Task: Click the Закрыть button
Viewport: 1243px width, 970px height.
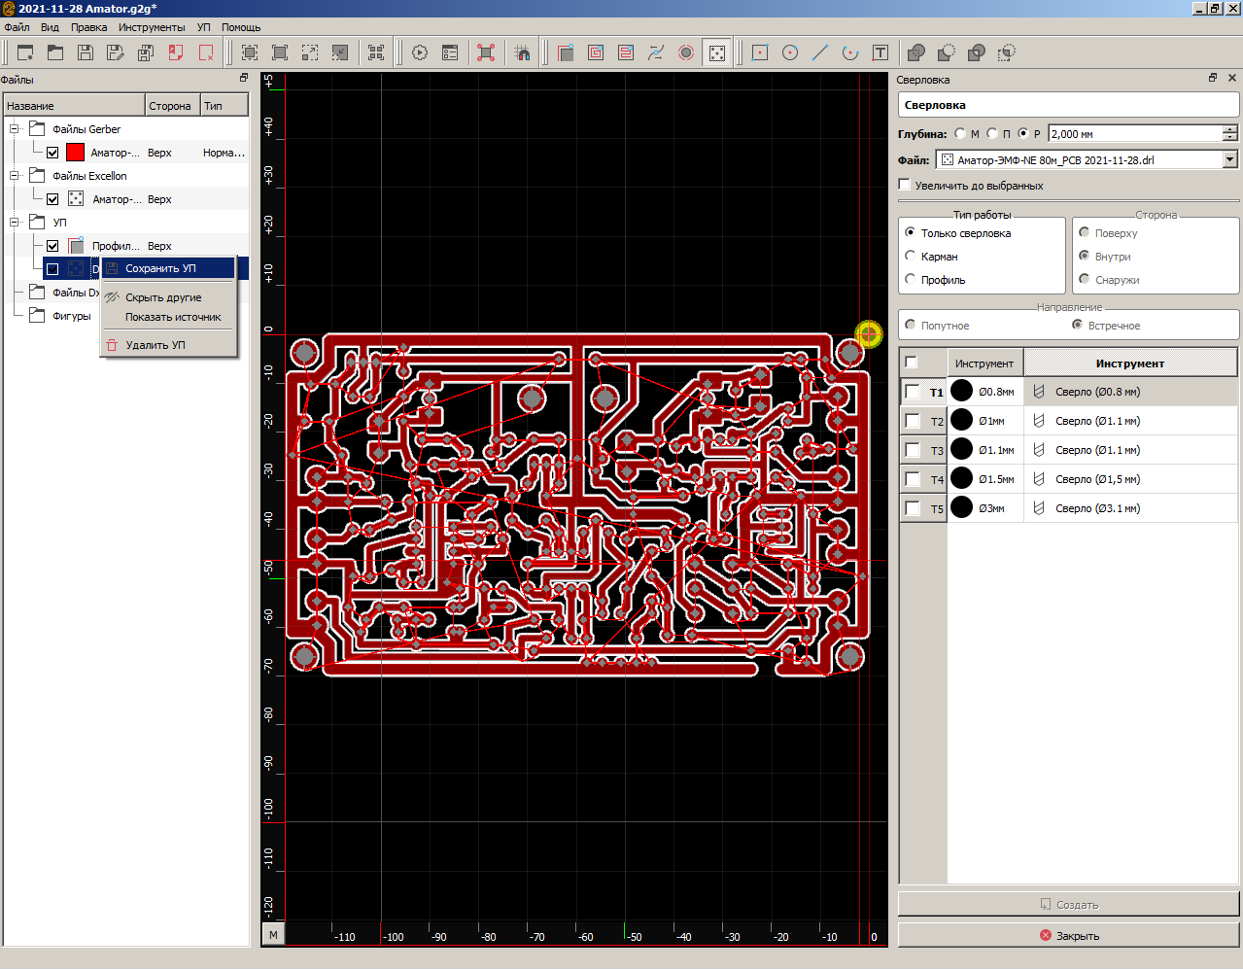Action: (x=1068, y=935)
